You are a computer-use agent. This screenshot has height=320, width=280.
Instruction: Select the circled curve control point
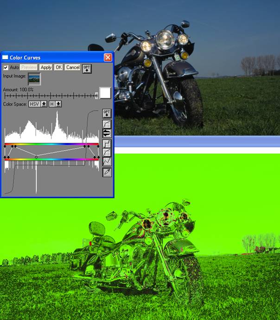tap(36, 157)
